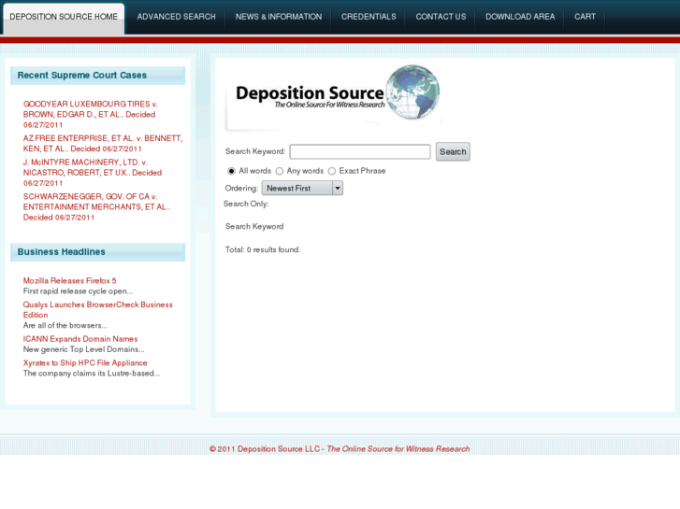
Task: Click 'The company claims its Lustre-based...' text
Action: coord(92,374)
